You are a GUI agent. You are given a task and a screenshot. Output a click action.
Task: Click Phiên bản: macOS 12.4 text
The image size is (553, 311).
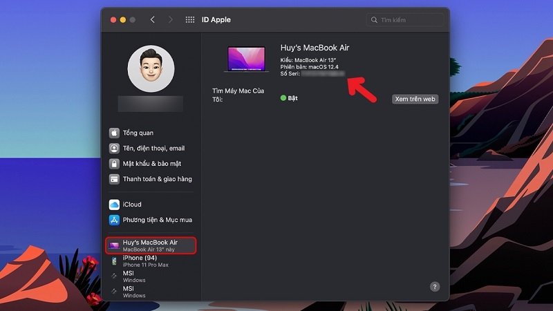pyautogui.click(x=309, y=66)
